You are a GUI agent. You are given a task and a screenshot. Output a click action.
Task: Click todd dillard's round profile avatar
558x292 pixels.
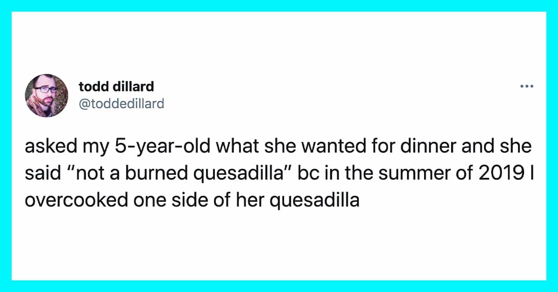click(47, 95)
